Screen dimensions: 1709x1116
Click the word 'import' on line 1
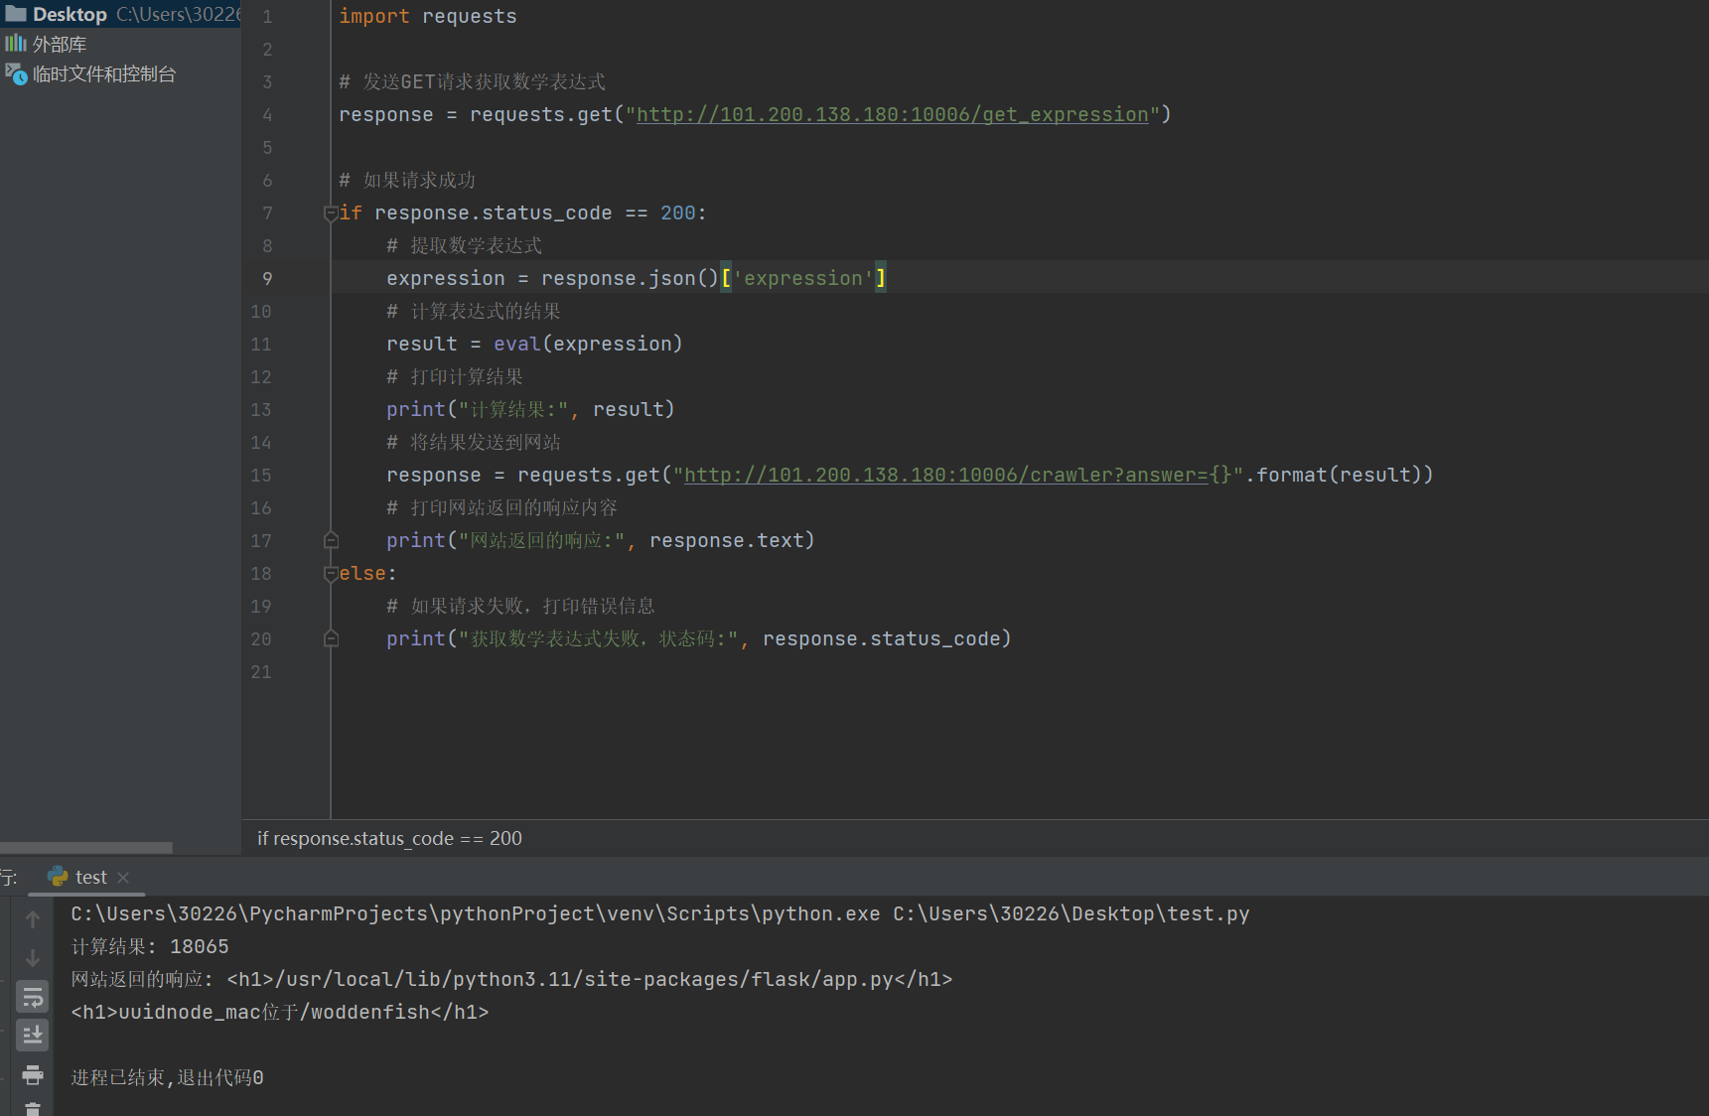[374, 16]
